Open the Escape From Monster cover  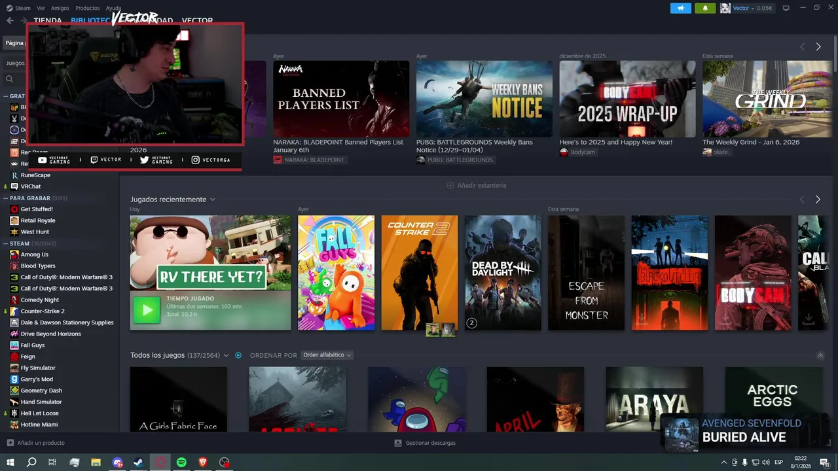[586, 273]
